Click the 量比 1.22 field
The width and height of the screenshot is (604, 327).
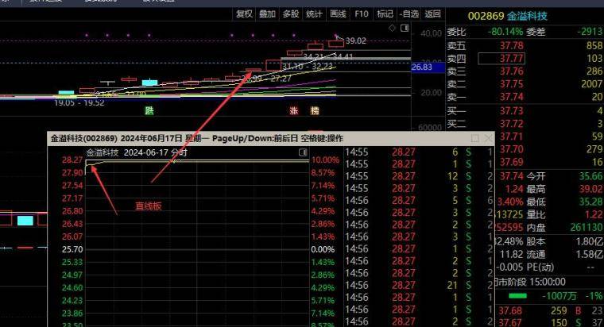564,214
